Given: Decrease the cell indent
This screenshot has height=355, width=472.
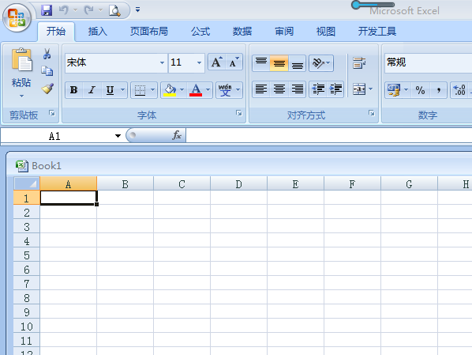Looking at the screenshot, I should [x=318, y=89].
